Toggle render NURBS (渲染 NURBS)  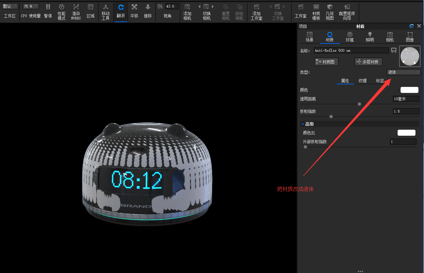click(76, 12)
